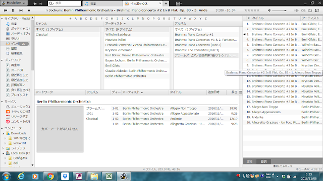This screenshot has width=323, height=181.
Task: Open the 歌詞 tab in right panel
Action: [x=263, y=161]
